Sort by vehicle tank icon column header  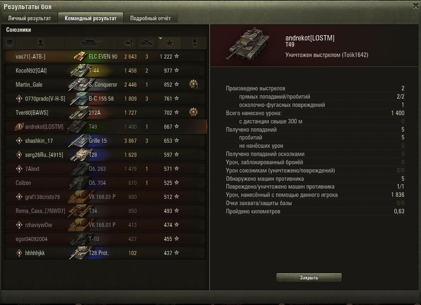click(x=92, y=43)
